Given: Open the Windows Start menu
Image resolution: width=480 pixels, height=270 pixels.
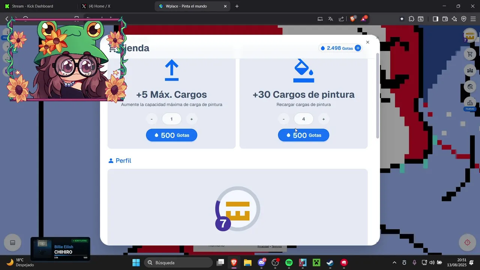Looking at the screenshot, I should [x=136, y=262].
